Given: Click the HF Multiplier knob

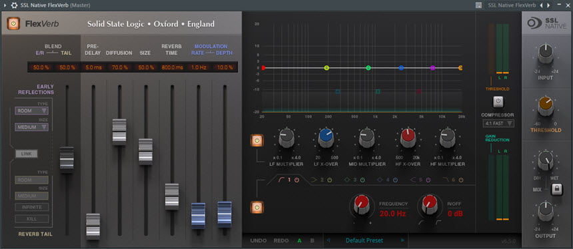Looking at the screenshot, I should [447, 137].
